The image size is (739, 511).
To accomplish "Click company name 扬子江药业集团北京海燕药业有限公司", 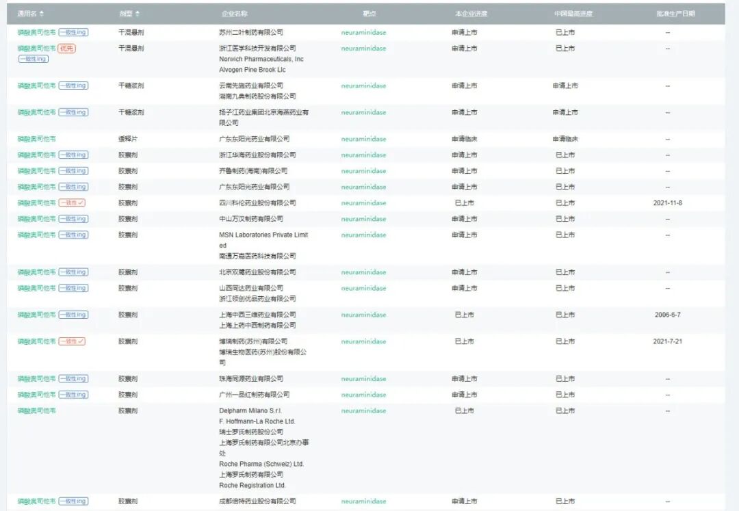I will 264,117.
